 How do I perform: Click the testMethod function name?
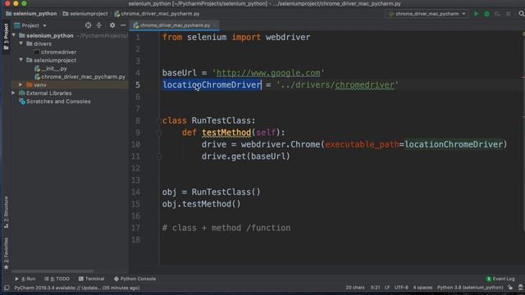point(226,133)
